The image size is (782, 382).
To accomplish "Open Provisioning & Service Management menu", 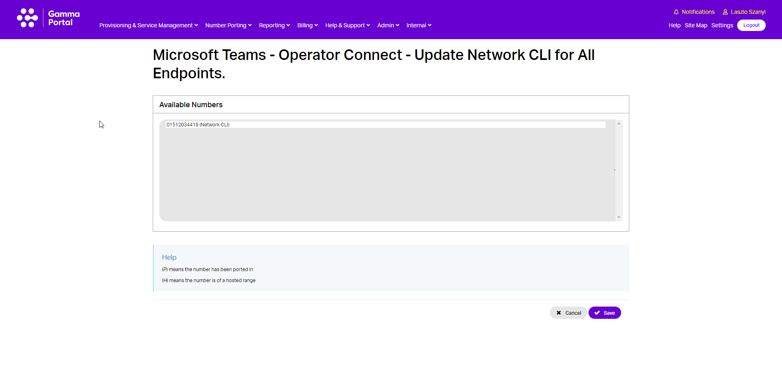I will tap(149, 25).
